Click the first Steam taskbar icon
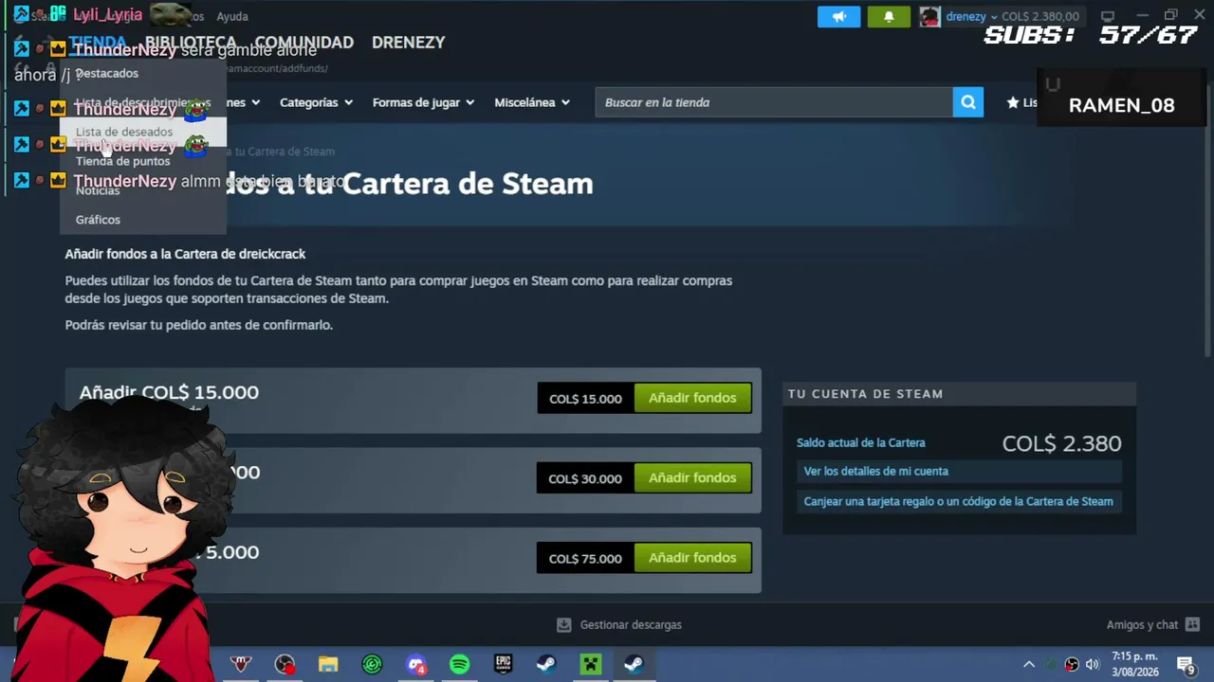Viewport: 1214px width, 682px height. point(546,664)
